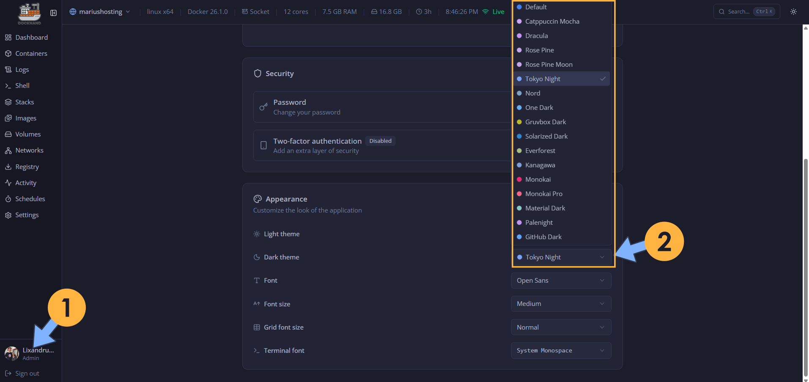Open the Shell page
Image resolution: width=809 pixels, height=382 pixels.
coord(22,86)
